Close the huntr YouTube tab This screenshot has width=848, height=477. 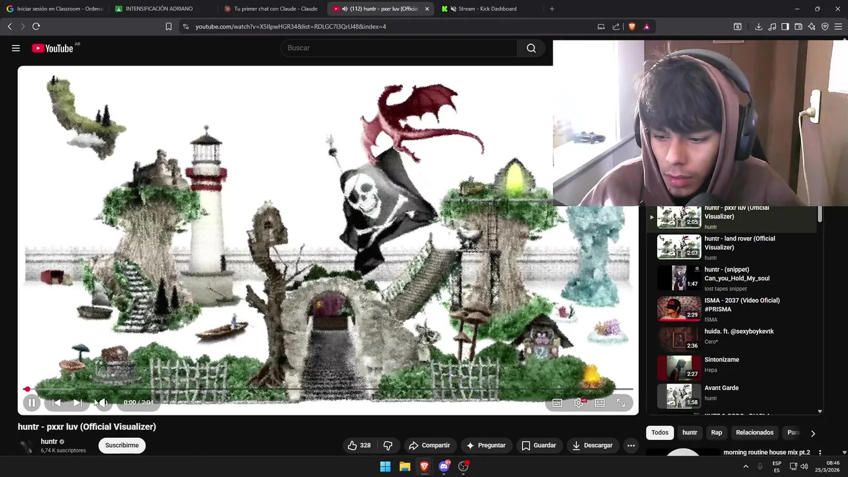click(x=427, y=9)
